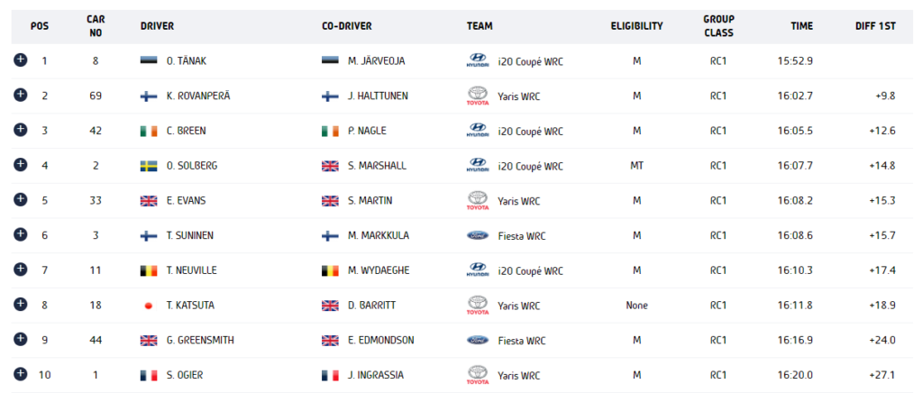Select driver name G. Greensmith
The image size is (923, 393).
tap(200, 340)
